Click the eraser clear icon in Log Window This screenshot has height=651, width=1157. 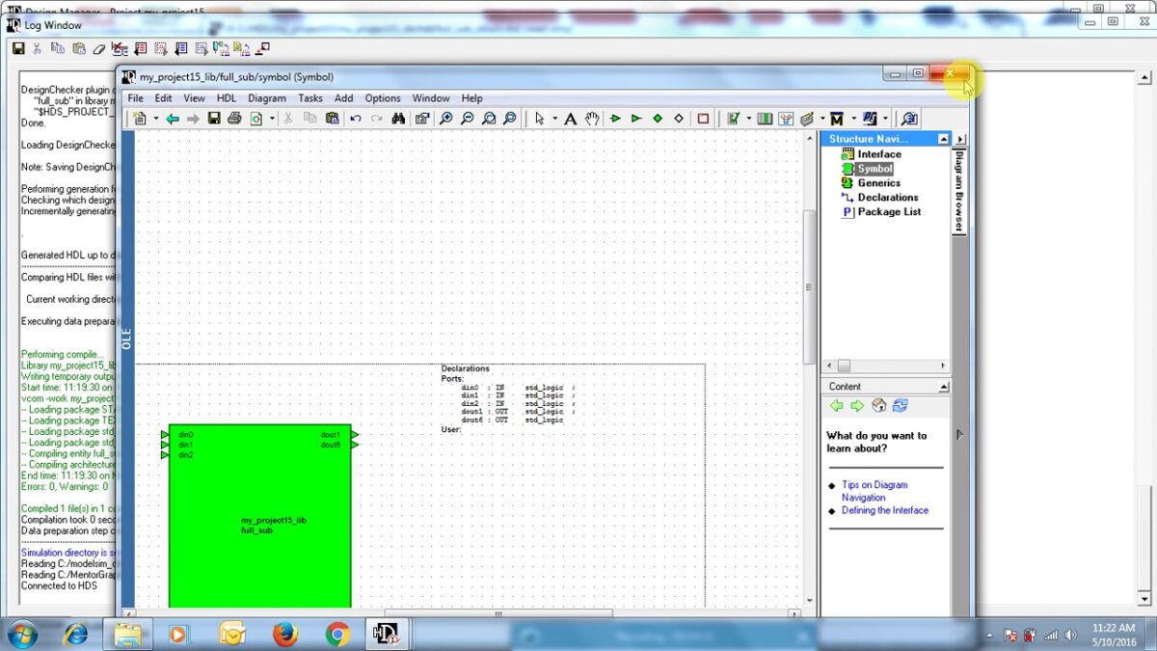click(x=97, y=47)
